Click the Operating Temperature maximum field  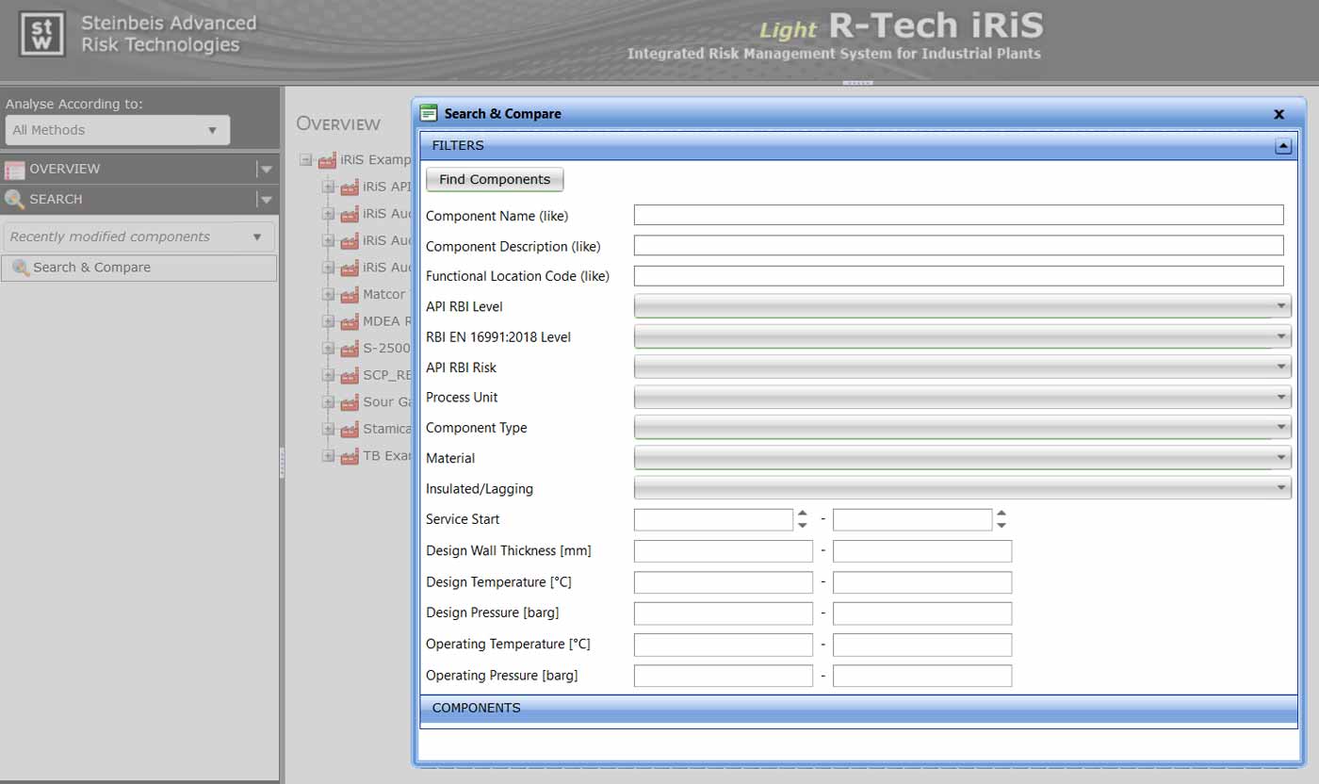pyautogui.click(x=921, y=644)
